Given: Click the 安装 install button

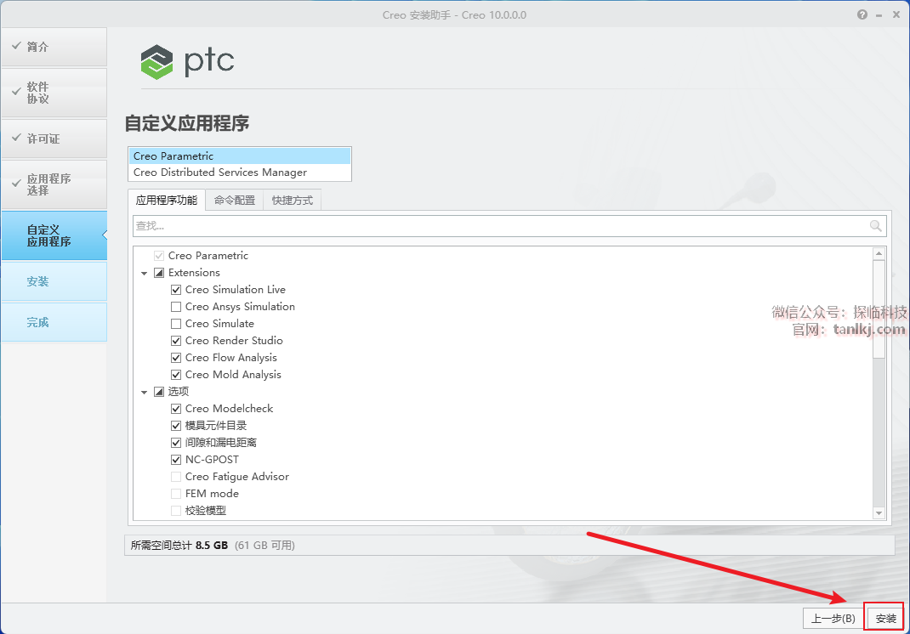Looking at the screenshot, I should click(x=885, y=619).
